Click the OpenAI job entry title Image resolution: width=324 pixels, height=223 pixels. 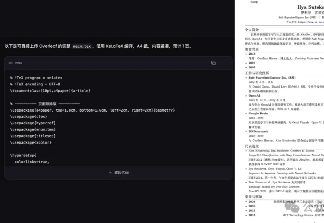tap(254, 96)
